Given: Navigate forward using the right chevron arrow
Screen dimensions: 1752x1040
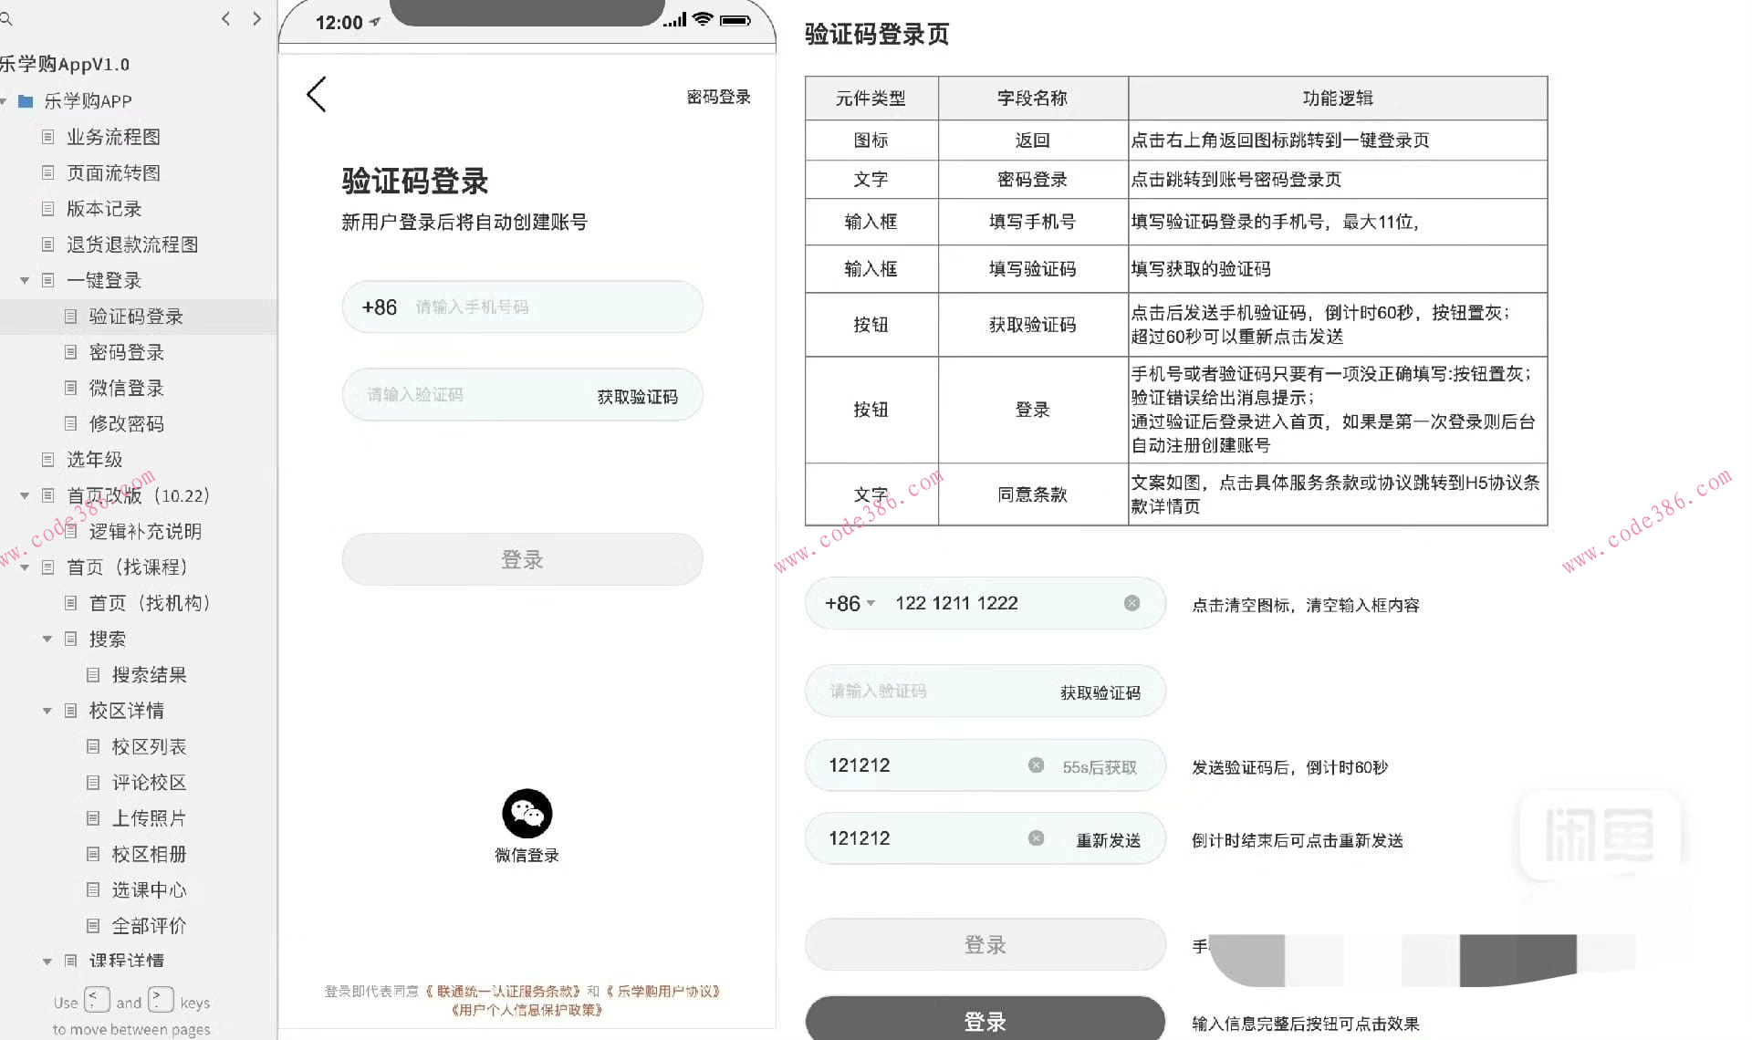Looking at the screenshot, I should tap(256, 18).
